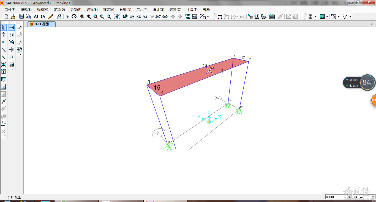Open the 帮助 menu
Screen dimensions: 376x202
tap(206, 9)
